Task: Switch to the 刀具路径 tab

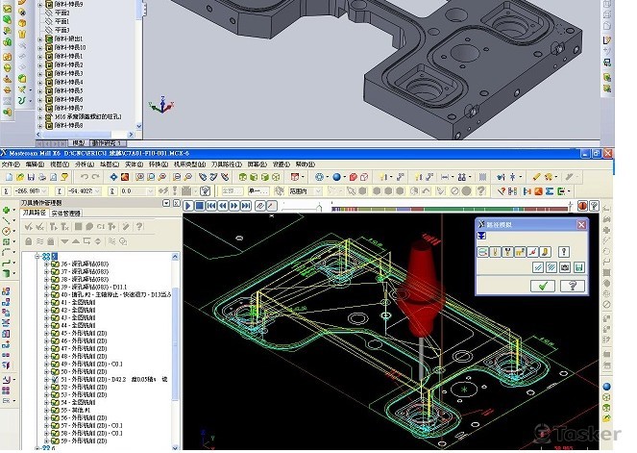Action: pyautogui.click(x=35, y=213)
